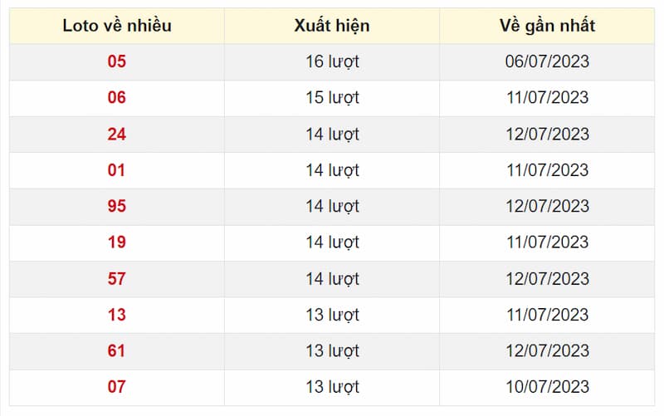This screenshot has width=664, height=416.
Task: Click the "Loto về nhiều" column header
Action: 117,26
